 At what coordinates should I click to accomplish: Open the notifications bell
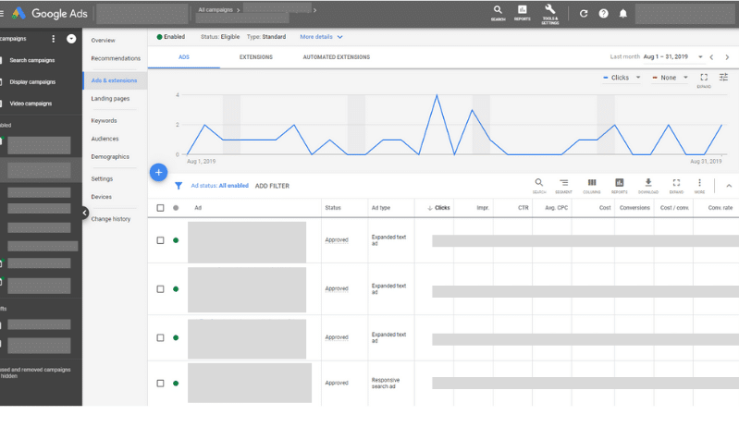623,14
